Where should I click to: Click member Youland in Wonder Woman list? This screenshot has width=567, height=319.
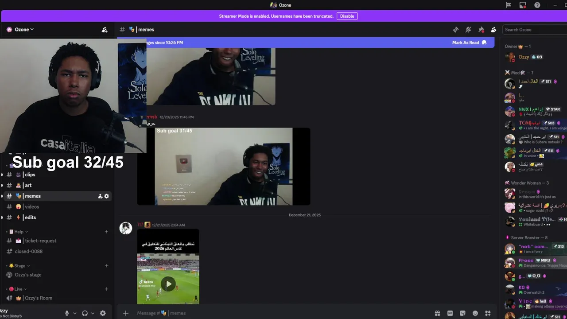(536, 222)
